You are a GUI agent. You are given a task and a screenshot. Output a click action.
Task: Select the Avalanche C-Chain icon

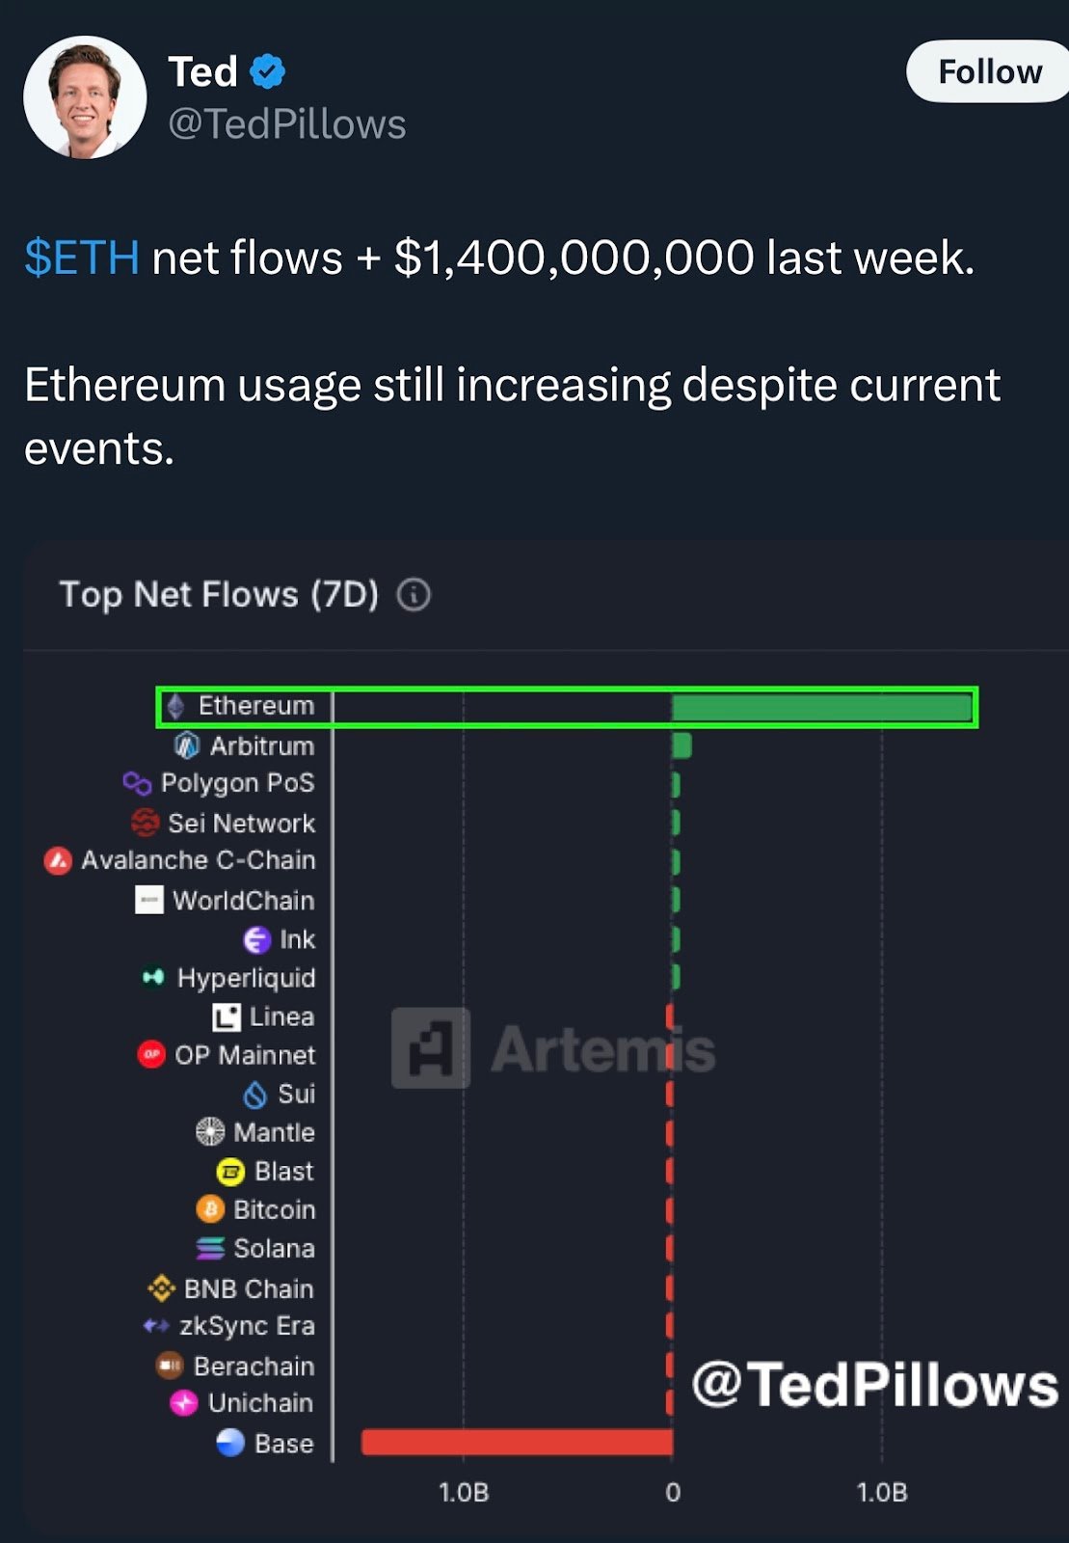pyautogui.click(x=58, y=860)
